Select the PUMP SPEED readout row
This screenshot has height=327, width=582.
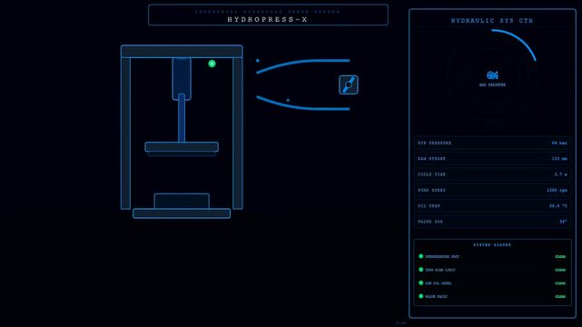(492, 190)
